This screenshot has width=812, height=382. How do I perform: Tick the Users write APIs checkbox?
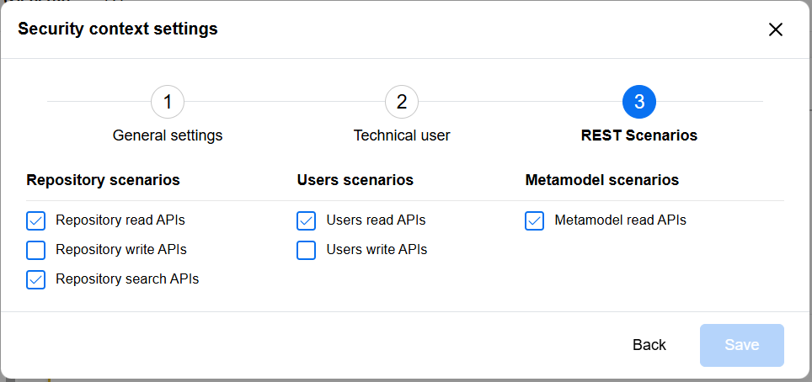tap(306, 250)
